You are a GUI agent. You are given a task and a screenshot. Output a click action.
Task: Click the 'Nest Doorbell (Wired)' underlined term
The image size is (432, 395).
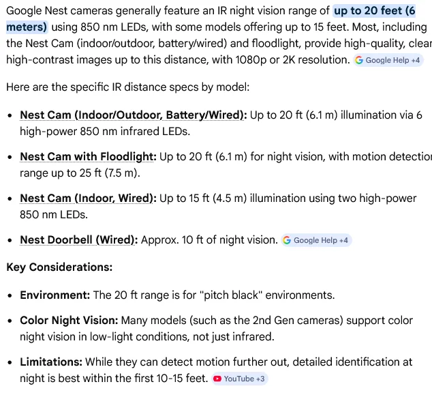79,240
